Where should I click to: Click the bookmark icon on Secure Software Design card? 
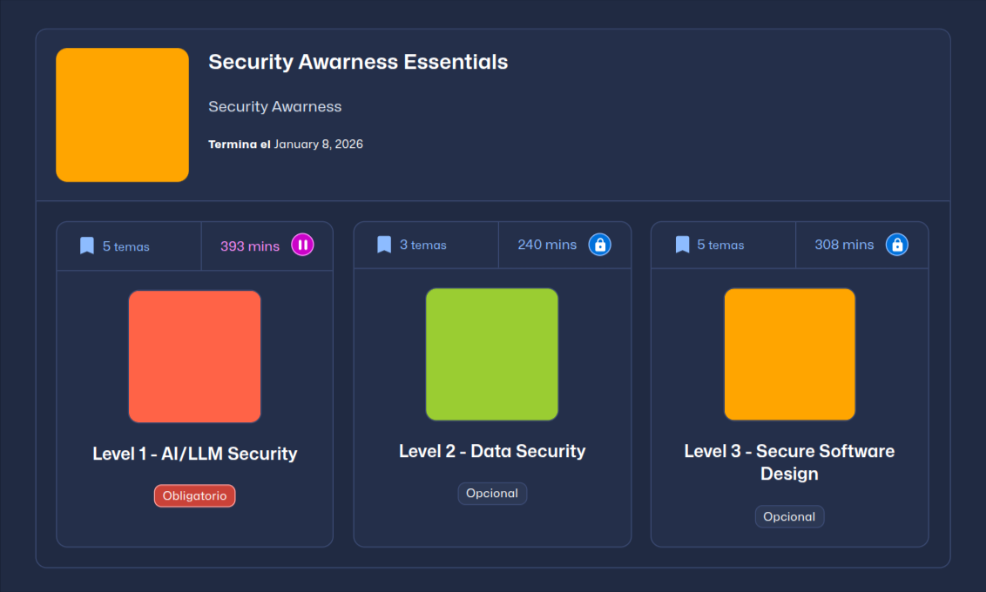click(x=682, y=245)
